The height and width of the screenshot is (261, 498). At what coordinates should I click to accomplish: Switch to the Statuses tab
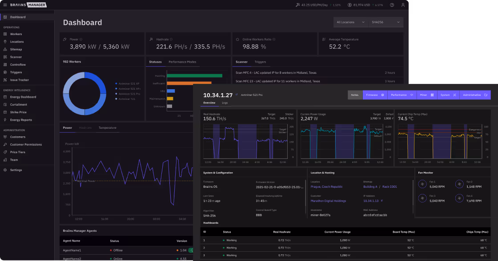point(155,62)
